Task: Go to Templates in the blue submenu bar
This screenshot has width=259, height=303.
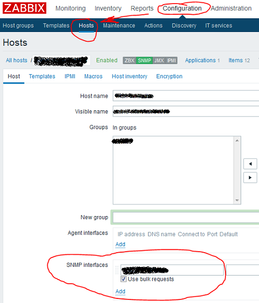Action: pyautogui.click(x=56, y=25)
